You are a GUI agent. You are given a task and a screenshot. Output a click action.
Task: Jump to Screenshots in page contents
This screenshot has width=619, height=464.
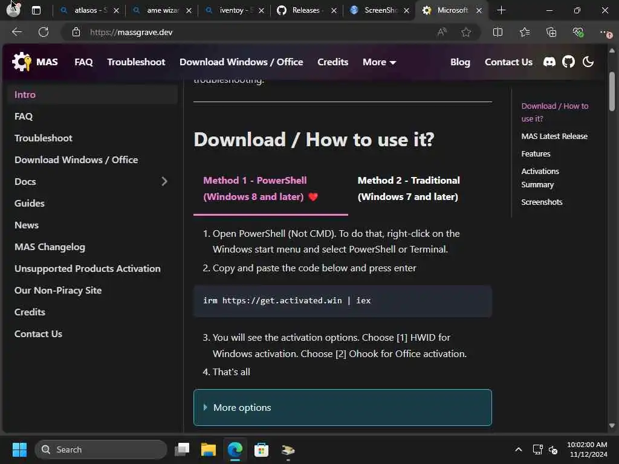tap(542, 202)
